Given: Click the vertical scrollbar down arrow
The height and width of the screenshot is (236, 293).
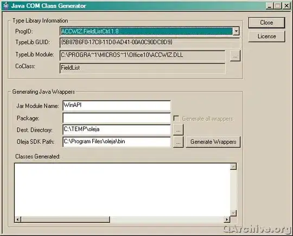Looking at the screenshot, I should (x=233, y=213).
